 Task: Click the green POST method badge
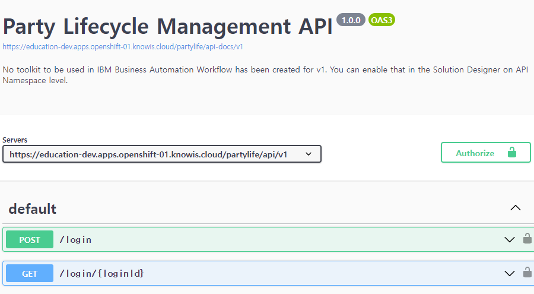click(30, 239)
